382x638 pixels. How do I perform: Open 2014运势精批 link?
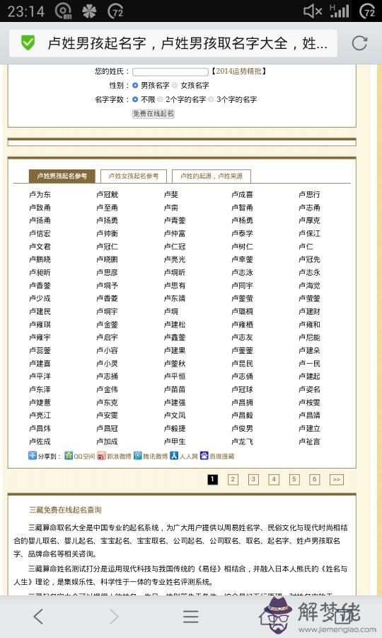[238, 71]
